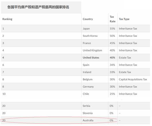
Task: Click the Slovenia country cell
Action: pos(88,113)
